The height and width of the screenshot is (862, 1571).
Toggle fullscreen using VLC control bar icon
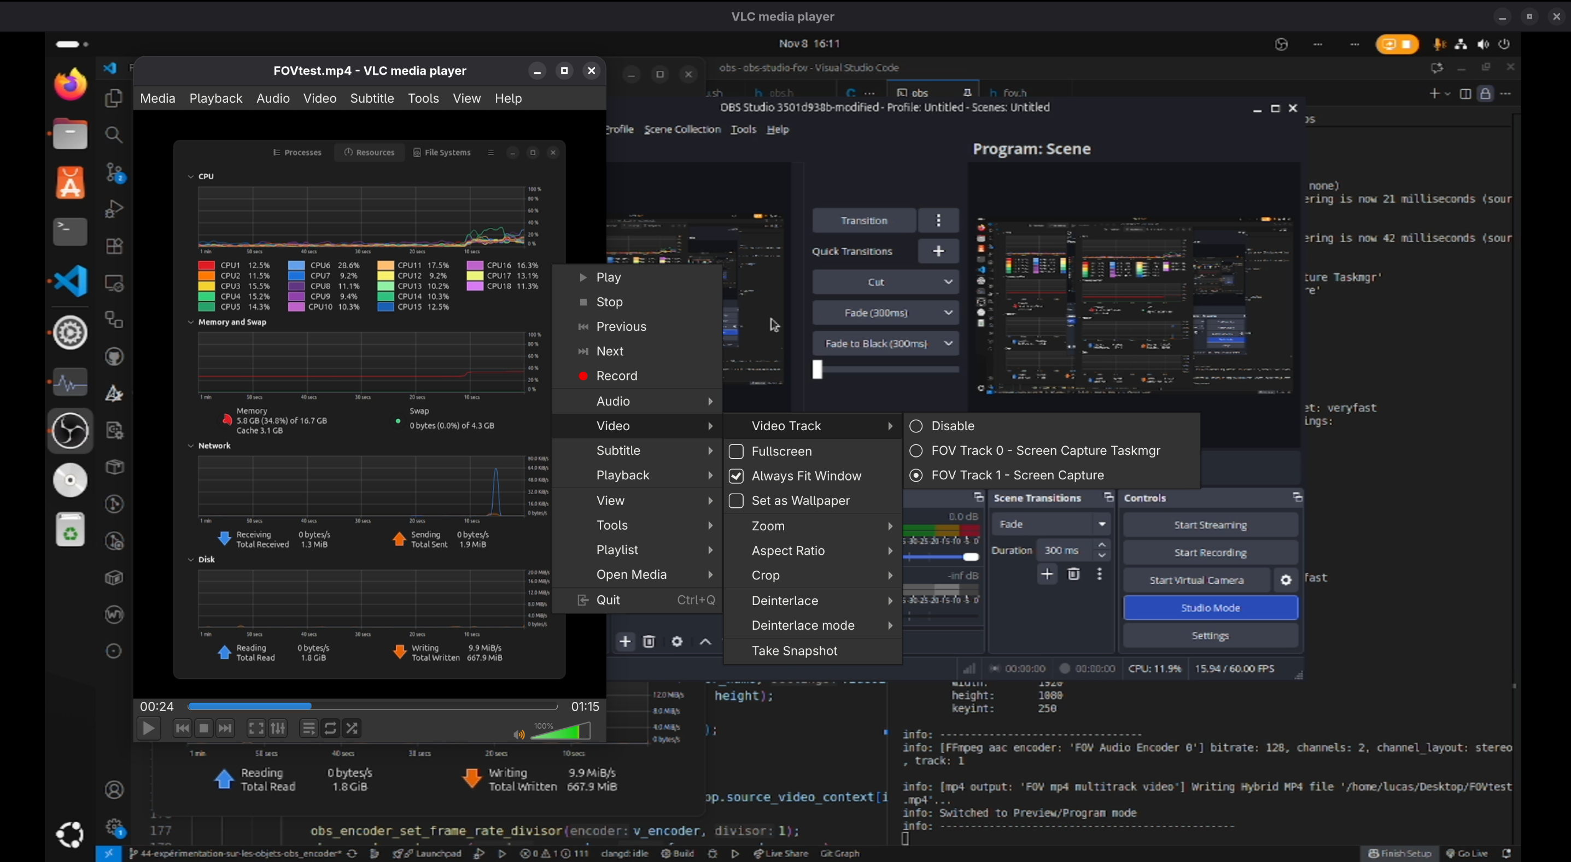pyautogui.click(x=256, y=729)
